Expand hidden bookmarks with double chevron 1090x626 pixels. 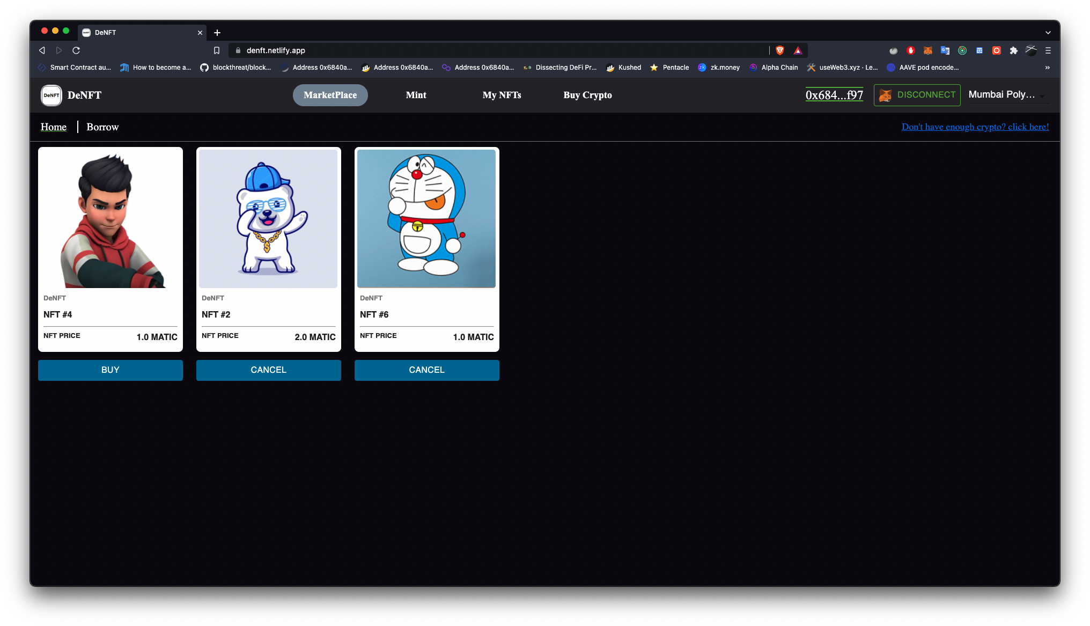click(1047, 68)
